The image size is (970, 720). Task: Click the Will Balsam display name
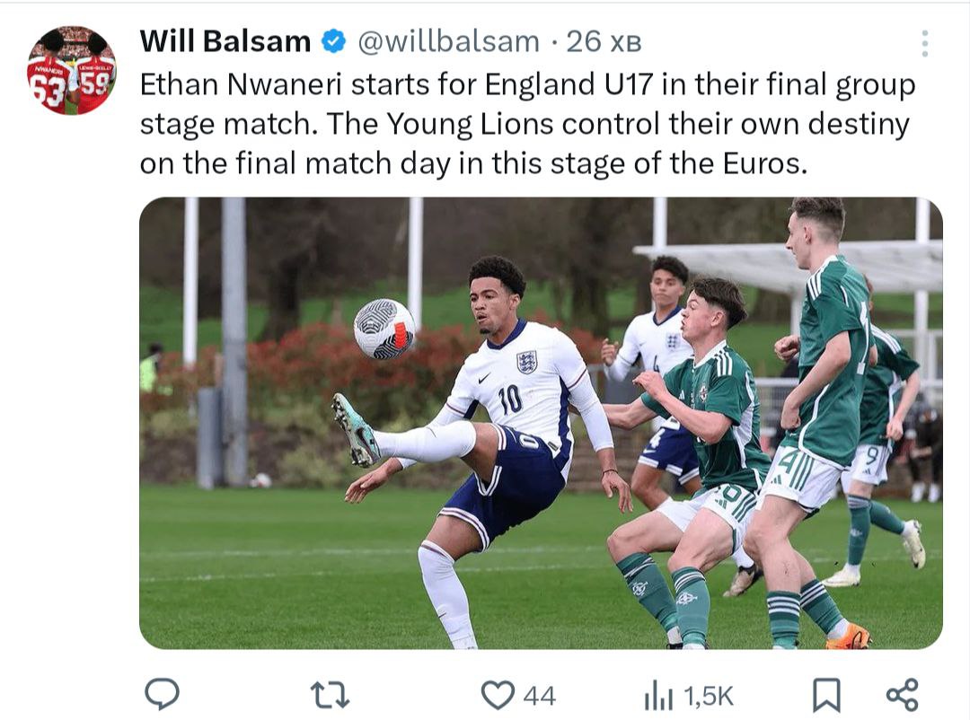click(x=225, y=41)
